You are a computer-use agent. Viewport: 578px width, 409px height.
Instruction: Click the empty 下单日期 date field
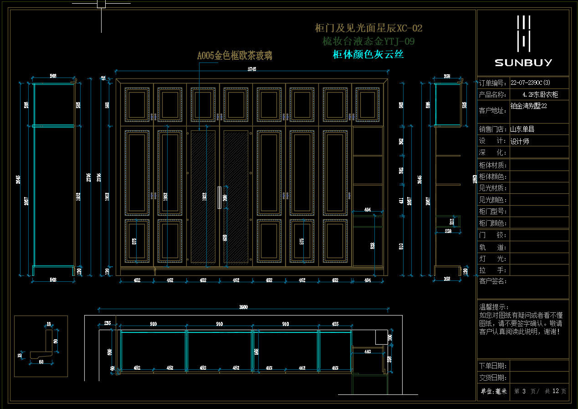(539, 366)
